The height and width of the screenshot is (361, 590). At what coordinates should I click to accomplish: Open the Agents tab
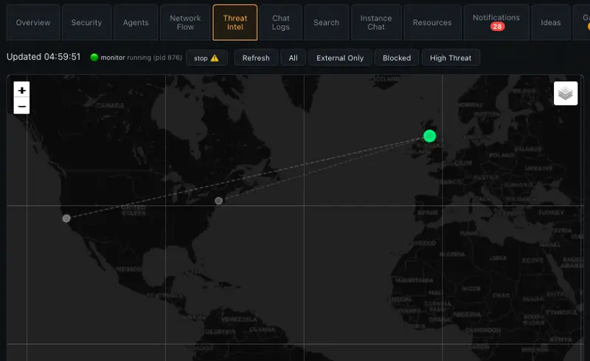click(x=136, y=23)
